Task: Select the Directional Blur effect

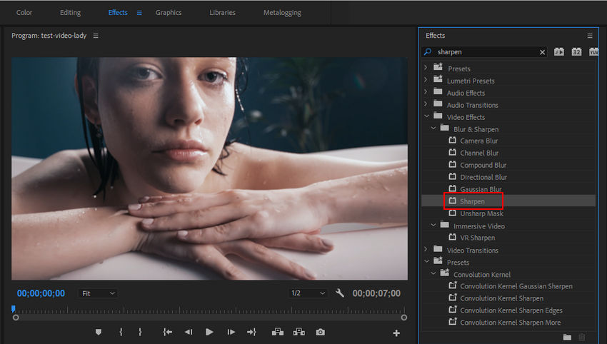Action: click(483, 177)
